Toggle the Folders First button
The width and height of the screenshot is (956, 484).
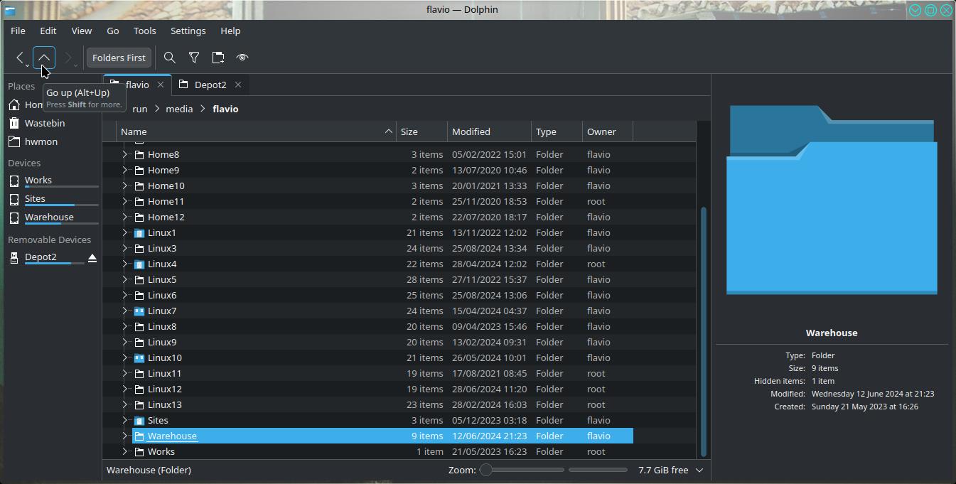click(x=119, y=58)
